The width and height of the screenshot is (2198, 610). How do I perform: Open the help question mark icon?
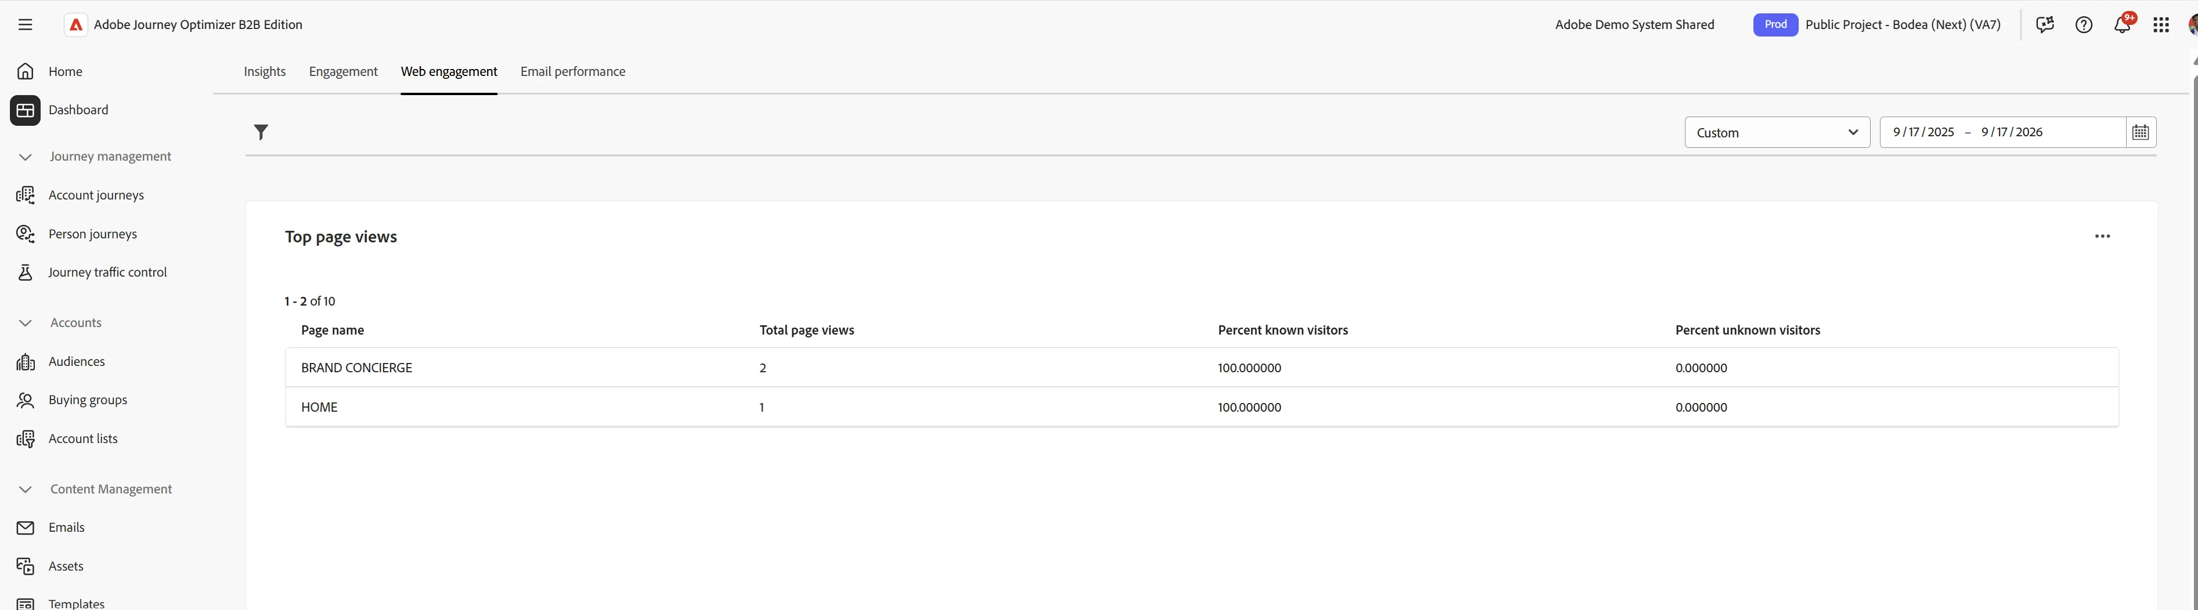[2084, 25]
